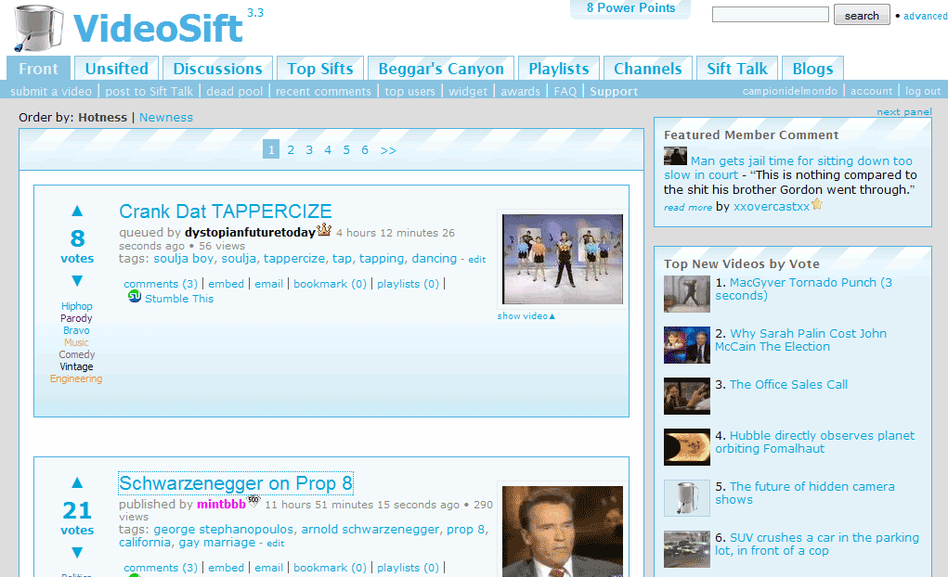Screen dimensions: 948x577
Task: Open top users list
Action: (x=409, y=91)
